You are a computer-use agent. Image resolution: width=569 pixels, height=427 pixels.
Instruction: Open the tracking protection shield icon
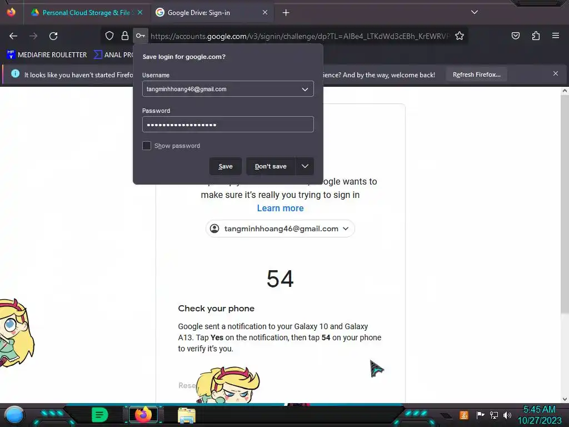[109, 36]
